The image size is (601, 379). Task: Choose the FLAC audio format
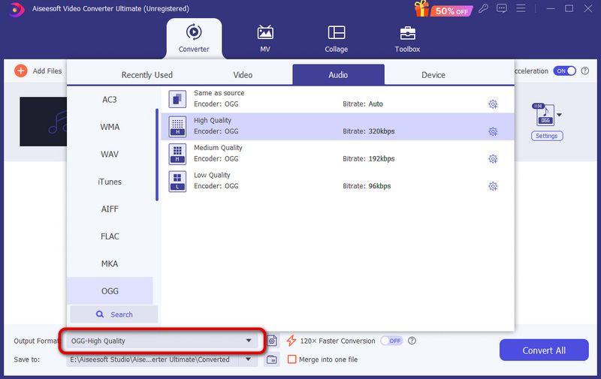(110, 236)
